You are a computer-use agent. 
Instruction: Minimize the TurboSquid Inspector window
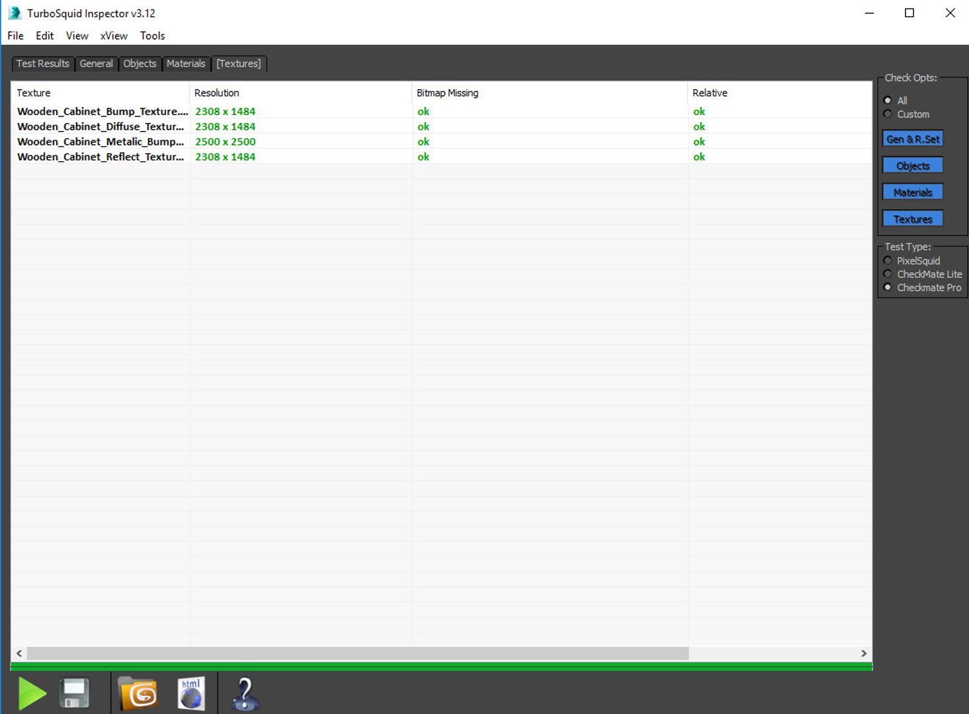click(x=869, y=13)
